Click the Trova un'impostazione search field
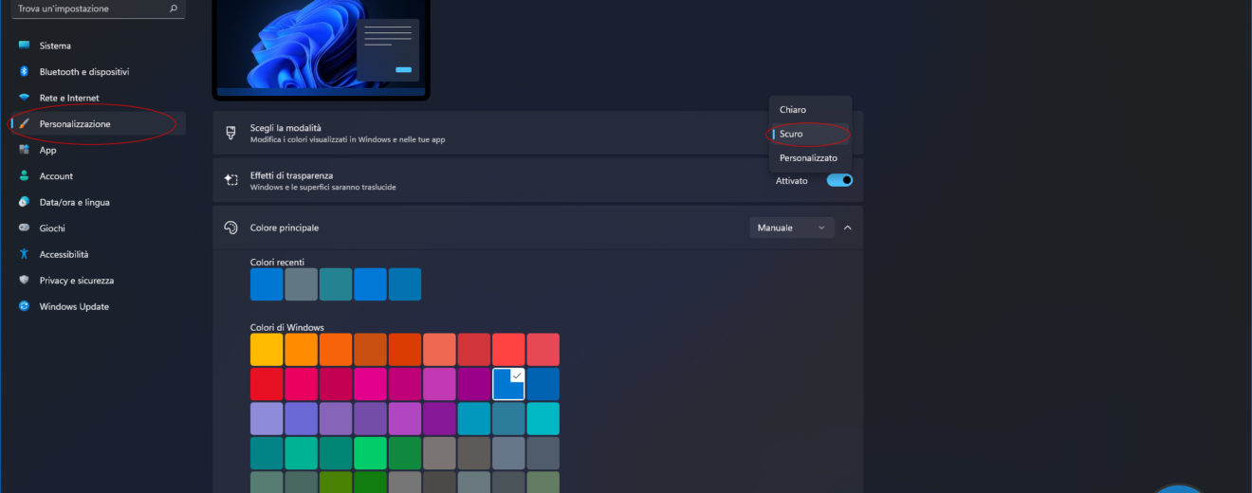Viewport: 1252px width, 493px height. [98, 9]
